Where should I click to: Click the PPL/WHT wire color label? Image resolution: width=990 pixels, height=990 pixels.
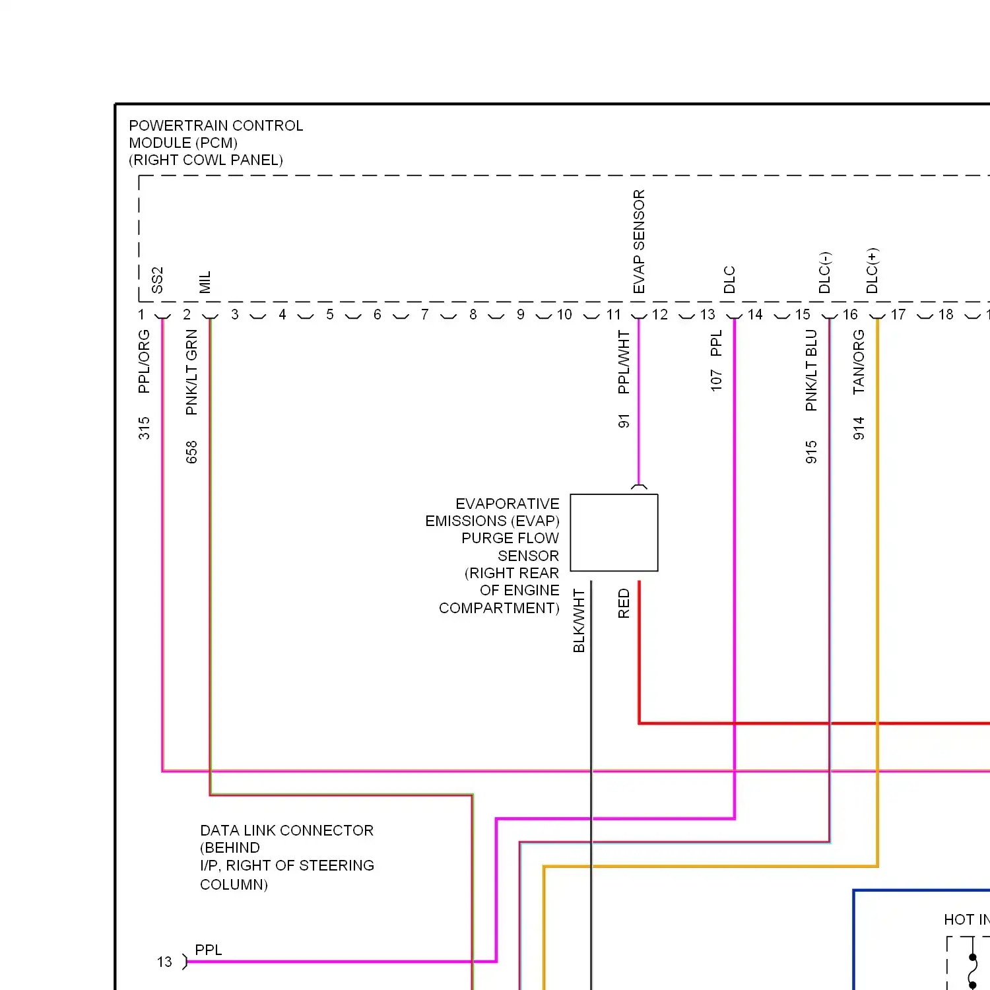624,362
